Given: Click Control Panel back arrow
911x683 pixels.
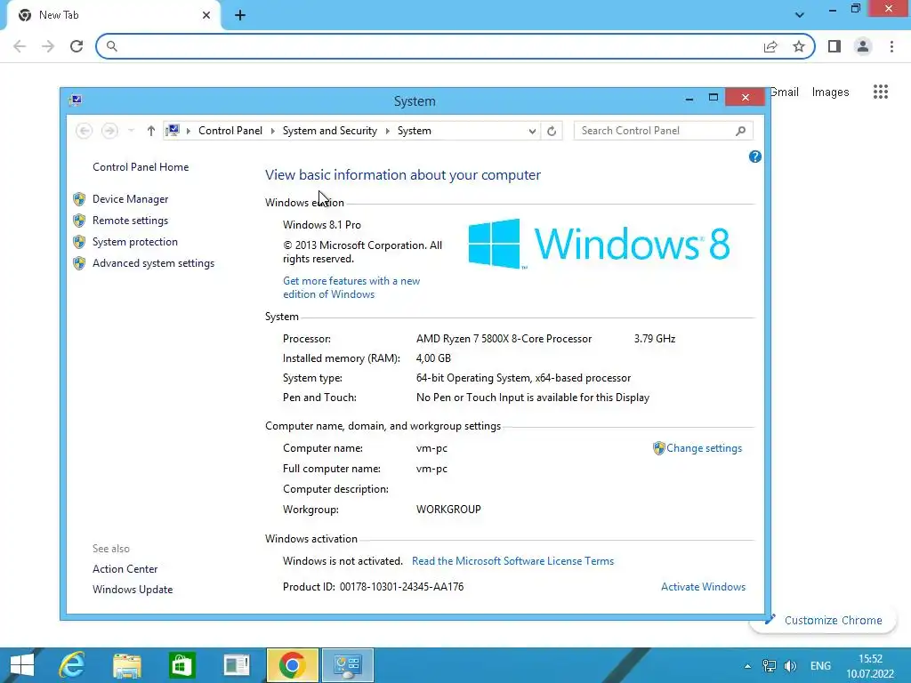Looking at the screenshot, I should point(85,131).
